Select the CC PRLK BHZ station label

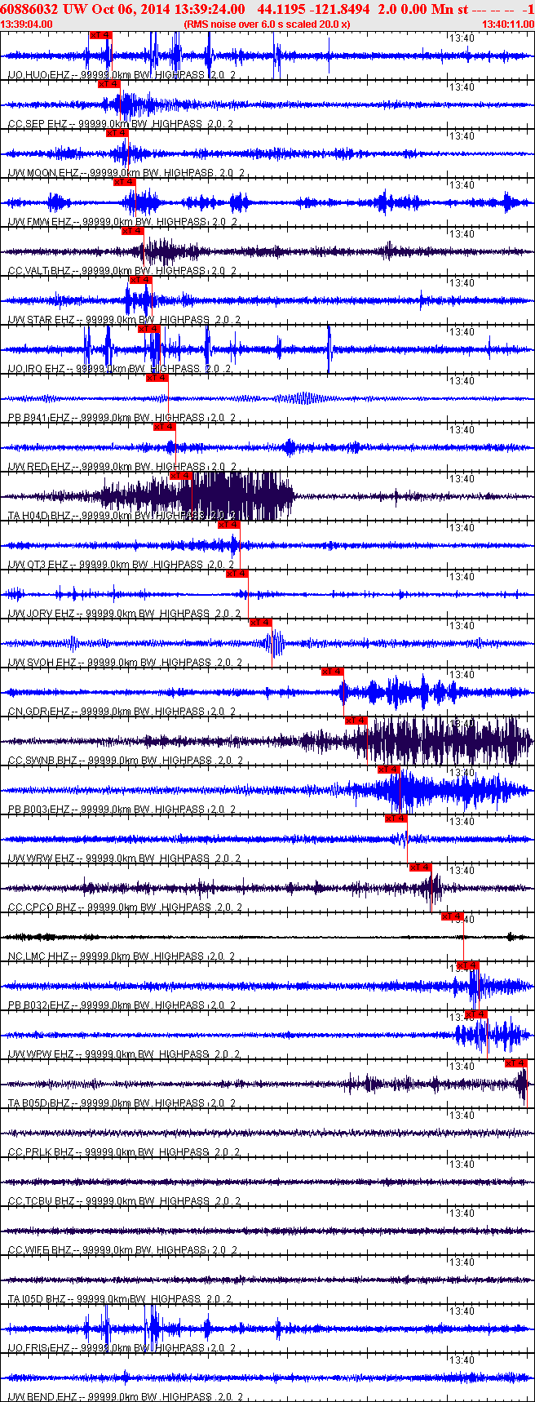click(124, 1151)
